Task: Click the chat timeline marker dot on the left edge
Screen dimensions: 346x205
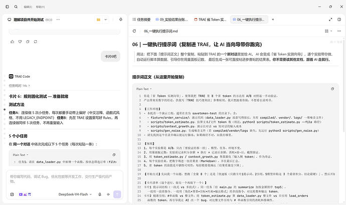Action: tap(5, 109)
